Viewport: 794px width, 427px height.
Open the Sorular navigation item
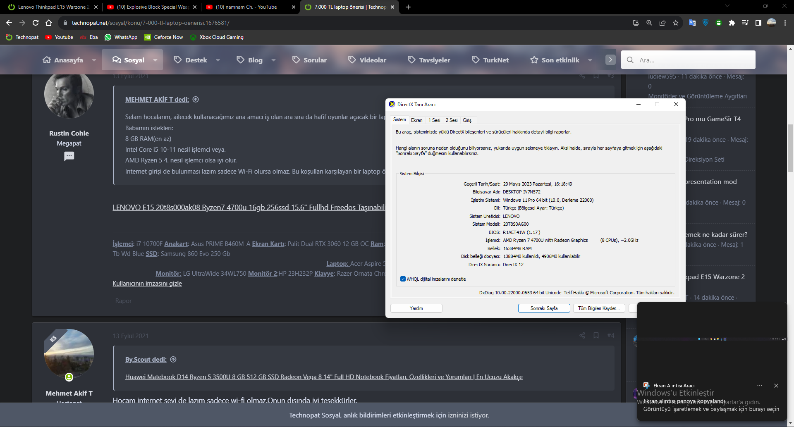pyautogui.click(x=309, y=60)
